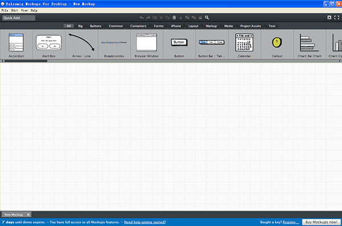Close the New Mockup tab
Screen dimensions: 342x226
pos(28,215)
